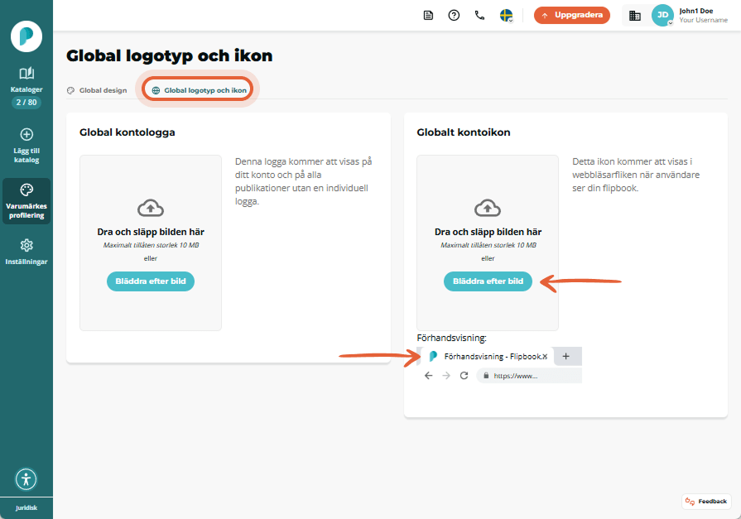The height and width of the screenshot is (519, 741).
Task: Click the 2 / 80 catalog counter badge
Action: coord(26,102)
